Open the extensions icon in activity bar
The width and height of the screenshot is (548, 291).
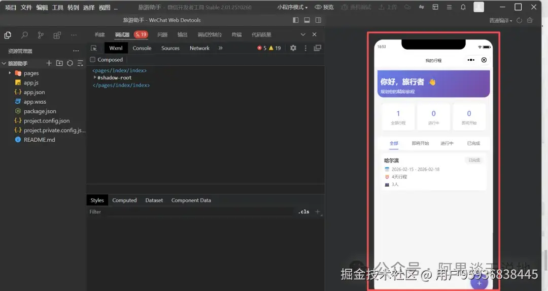(x=57, y=35)
